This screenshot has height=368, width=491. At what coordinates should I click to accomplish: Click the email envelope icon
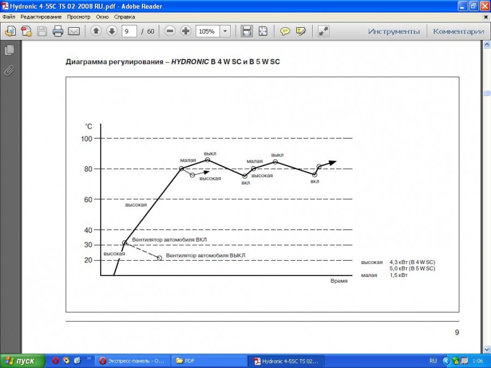(x=74, y=31)
